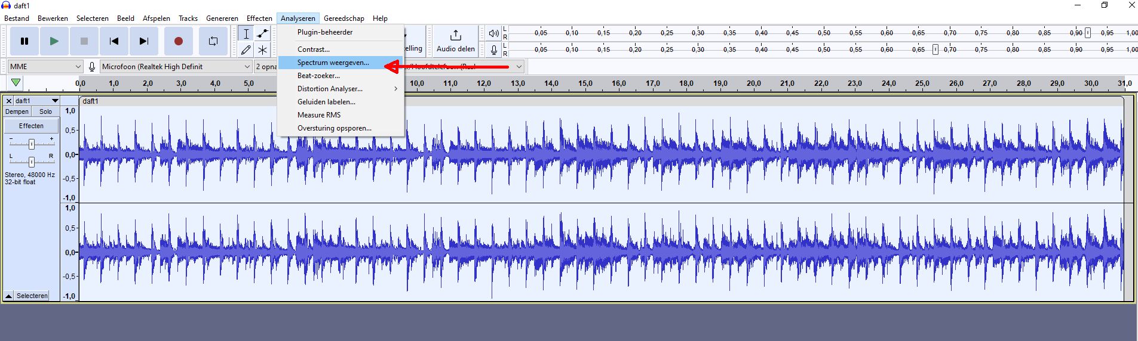Close the daft1 track with the X button
This screenshot has height=341, width=1138.
tap(9, 101)
